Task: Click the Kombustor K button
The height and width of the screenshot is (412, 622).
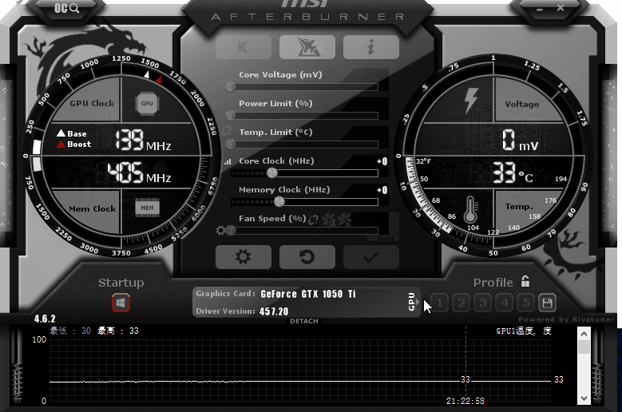Action: point(243,47)
